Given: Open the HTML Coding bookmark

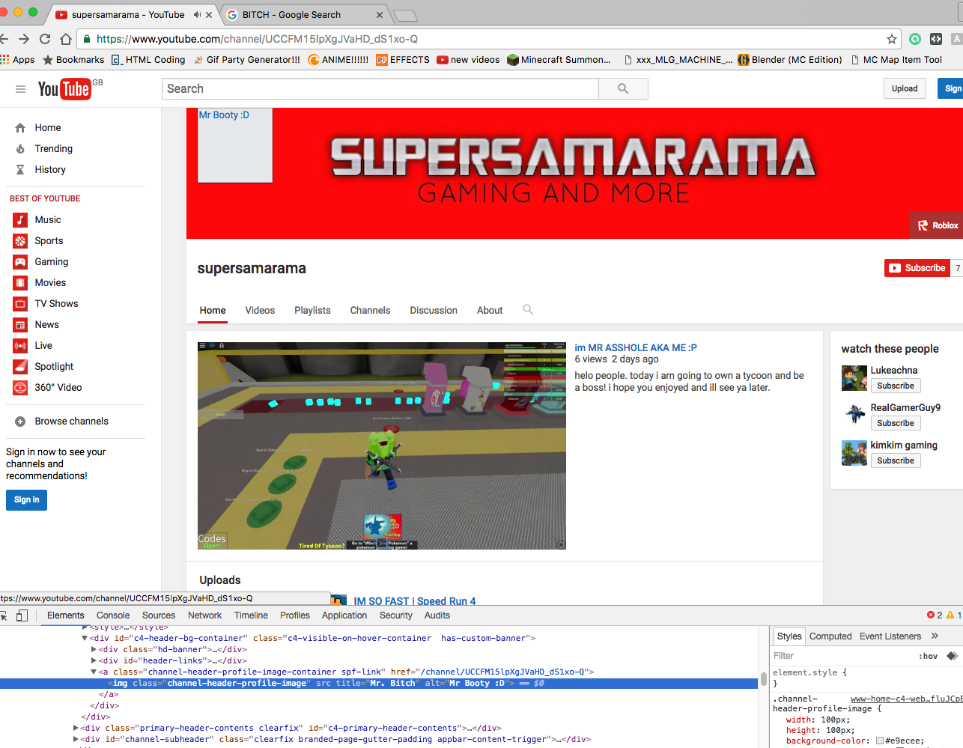Looking at the screenshot, I should [x=148, y=60].
